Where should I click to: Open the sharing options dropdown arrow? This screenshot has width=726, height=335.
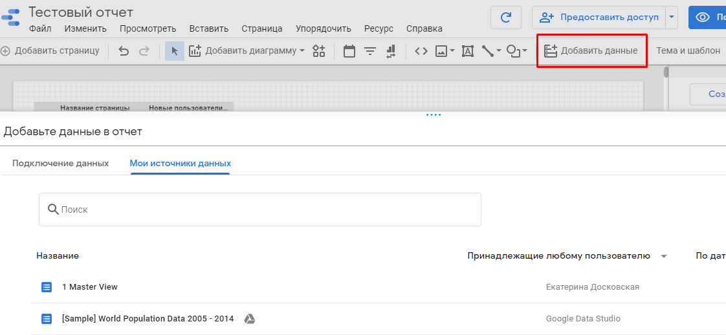click(x=672, y=17)
